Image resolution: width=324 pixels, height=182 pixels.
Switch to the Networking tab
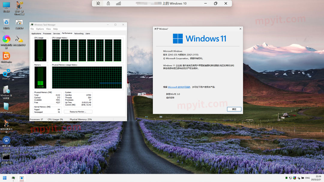79,34
